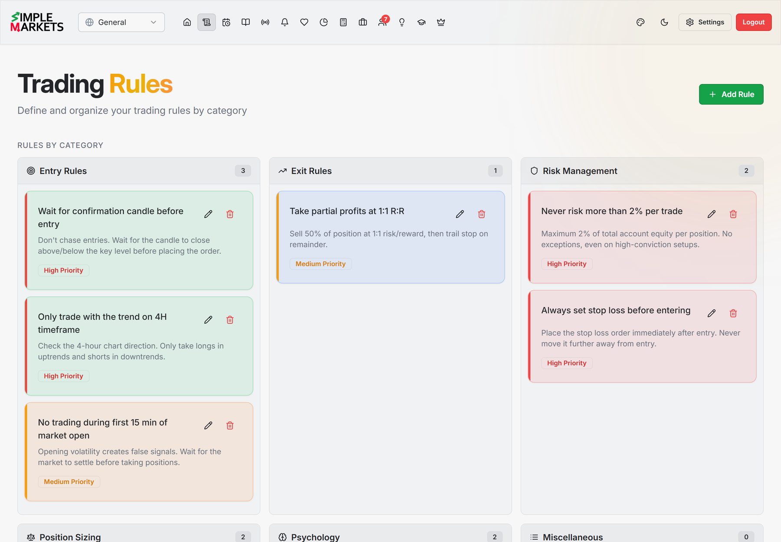This screenshot has width=781, height=542.
Task: Toggle dark mode with the moon icon
Action: click(x=664, y=22)
